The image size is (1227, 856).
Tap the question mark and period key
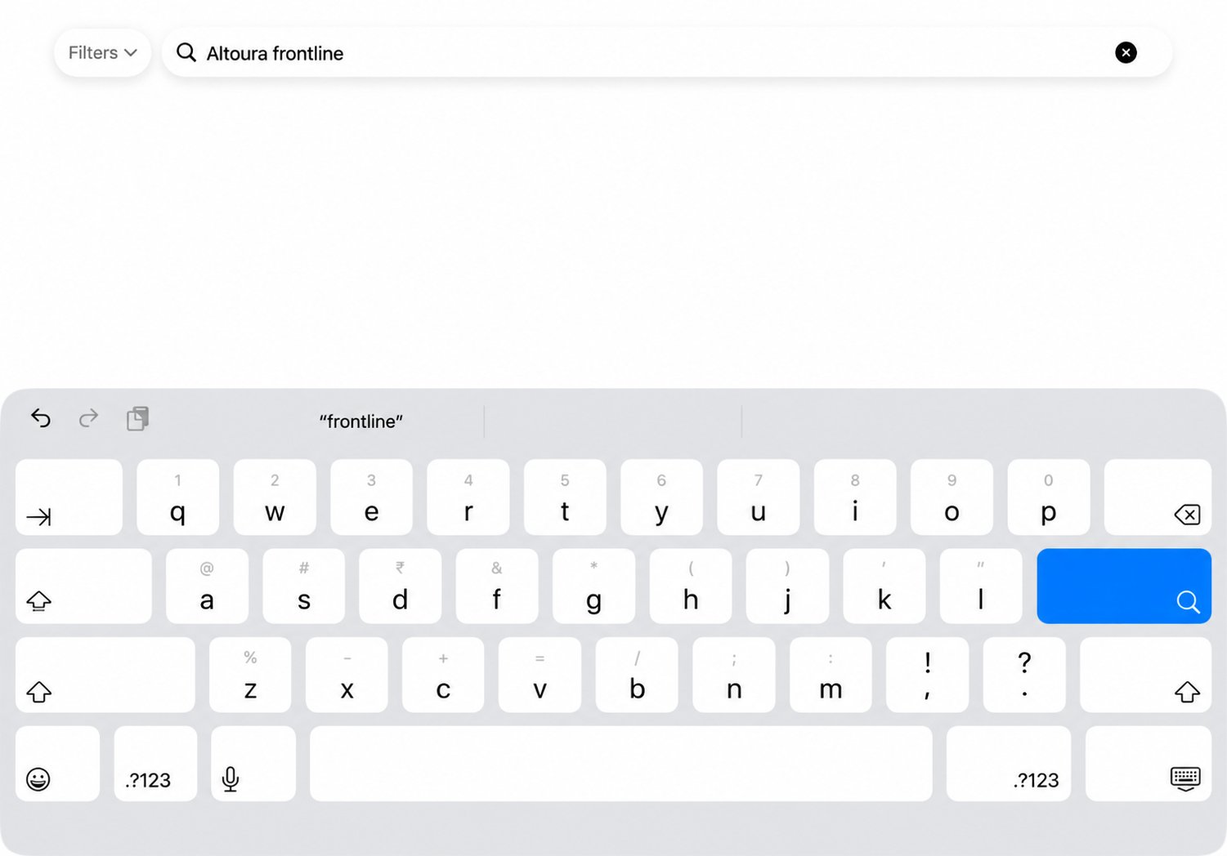coord(1024,675)
